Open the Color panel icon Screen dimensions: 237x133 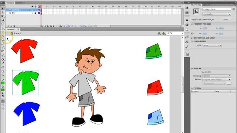tap(187, 8)
